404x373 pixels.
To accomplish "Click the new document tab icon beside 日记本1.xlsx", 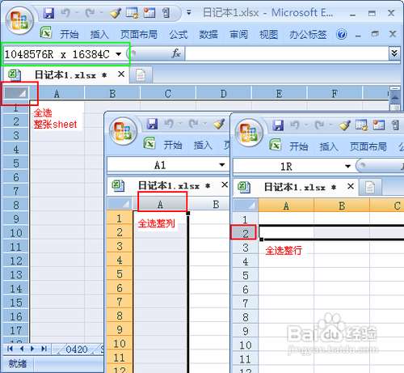I will [x=141, y=75].
